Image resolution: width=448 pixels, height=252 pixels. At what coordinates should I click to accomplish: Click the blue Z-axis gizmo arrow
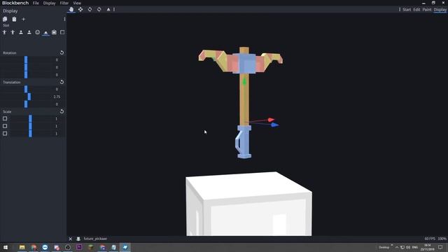point(274,125)
